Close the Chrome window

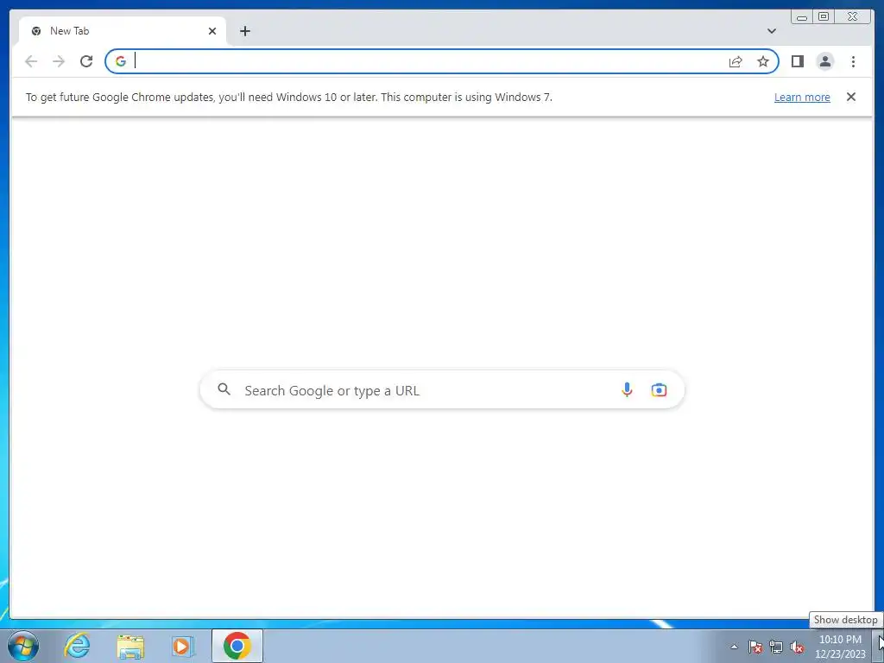[x=853, y=17]
